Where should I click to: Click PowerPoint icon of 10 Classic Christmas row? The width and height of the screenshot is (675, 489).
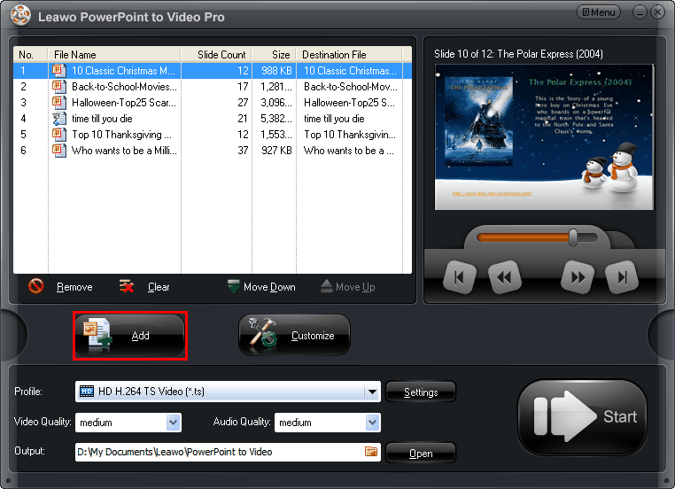point(59,71)
